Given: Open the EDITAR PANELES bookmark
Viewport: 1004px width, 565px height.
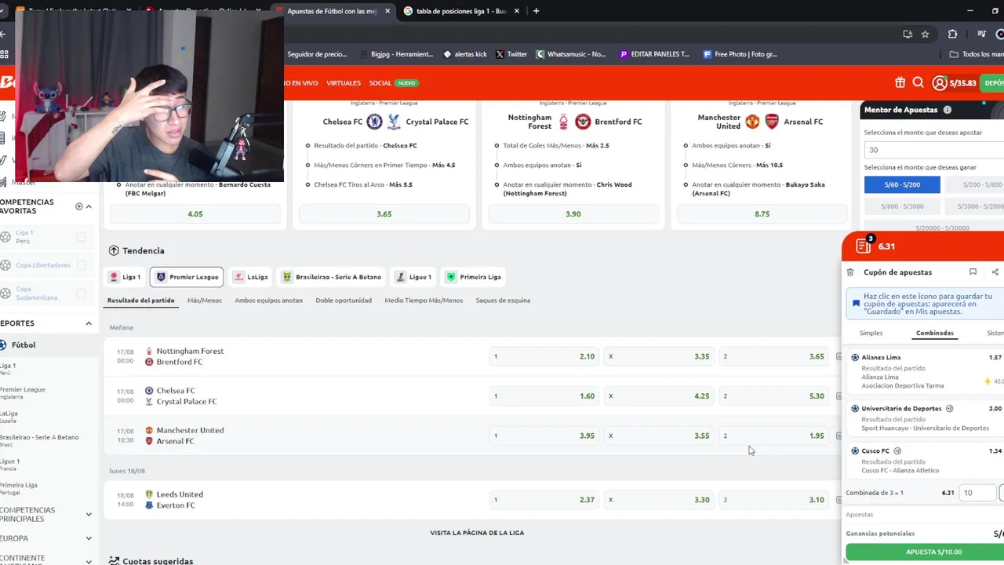Looking at the screenshot, I should click(654, 54).
